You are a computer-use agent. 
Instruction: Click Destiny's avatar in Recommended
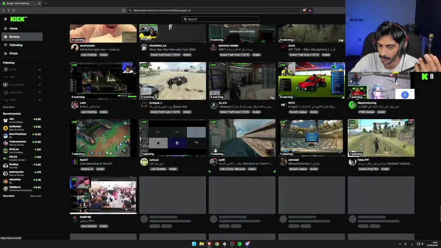(x=6, y=166)
